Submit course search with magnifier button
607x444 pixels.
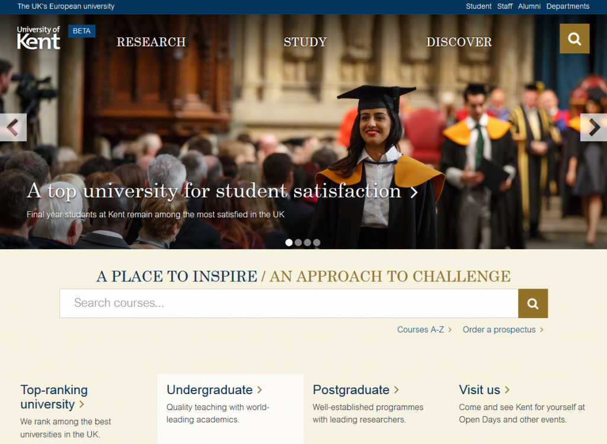pos(533,303)
